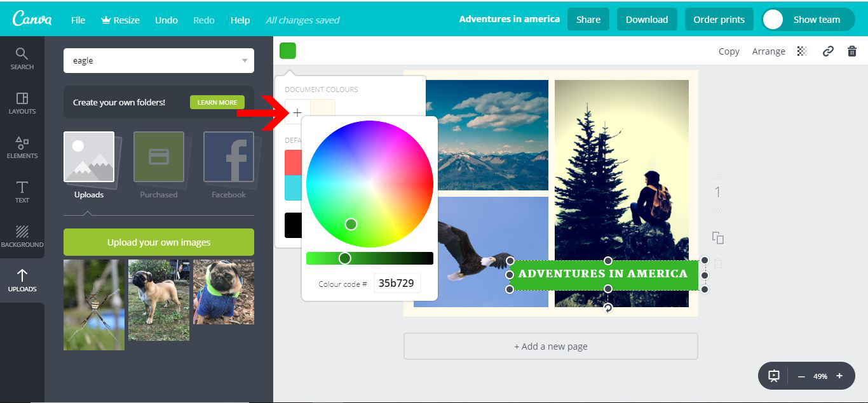Open the Arrange options
The height and width of the screenshot is (403, 868).
click(768, 51)
